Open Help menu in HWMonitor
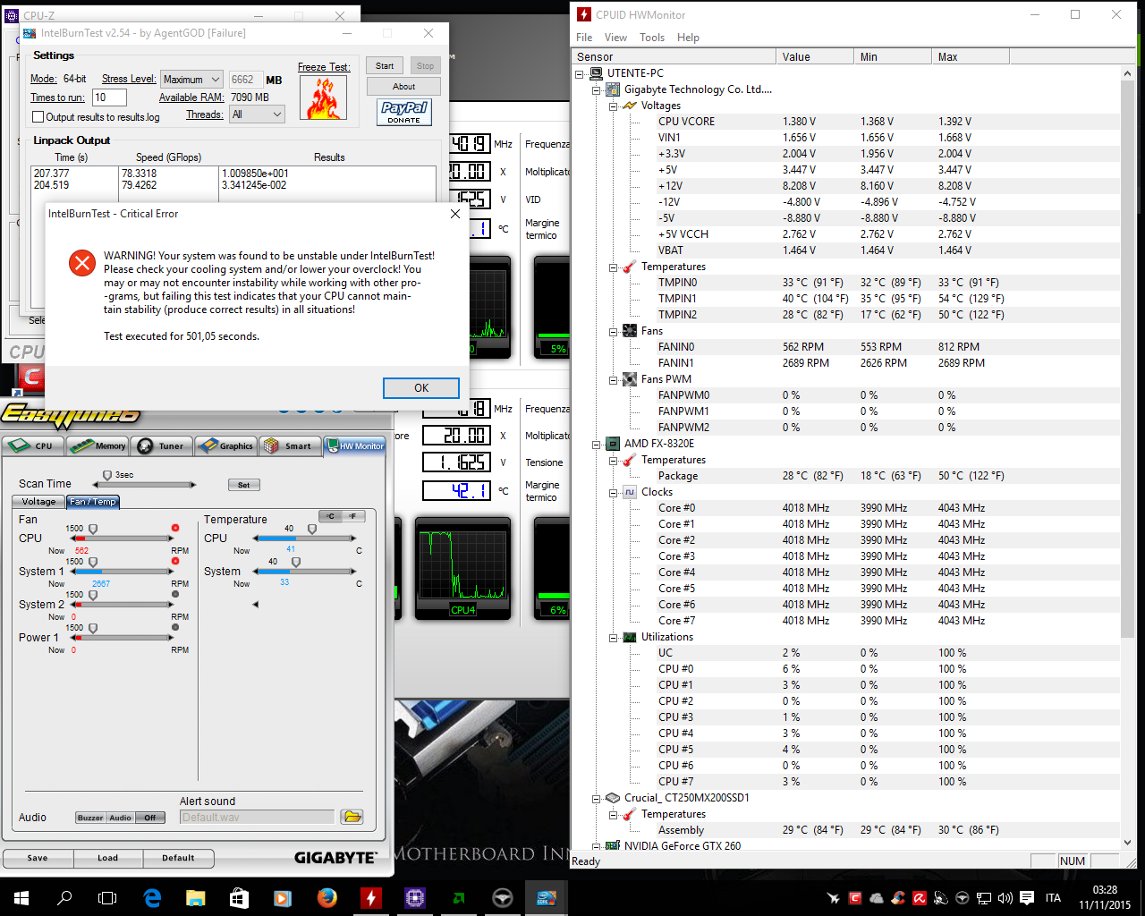1145x916 pixels. click(x=688, y=38)
